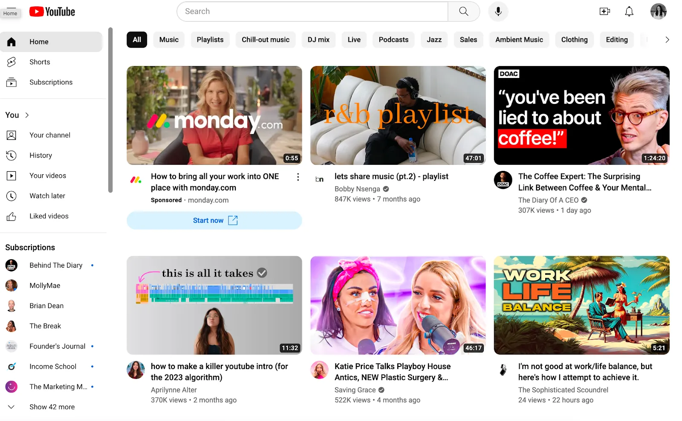Click the Aprilynne Alter channel name
682x421 pixels.
point(174,390)
